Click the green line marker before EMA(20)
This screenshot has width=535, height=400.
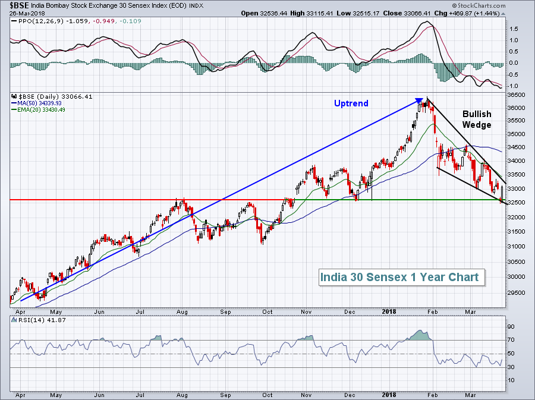pos(14,110)
